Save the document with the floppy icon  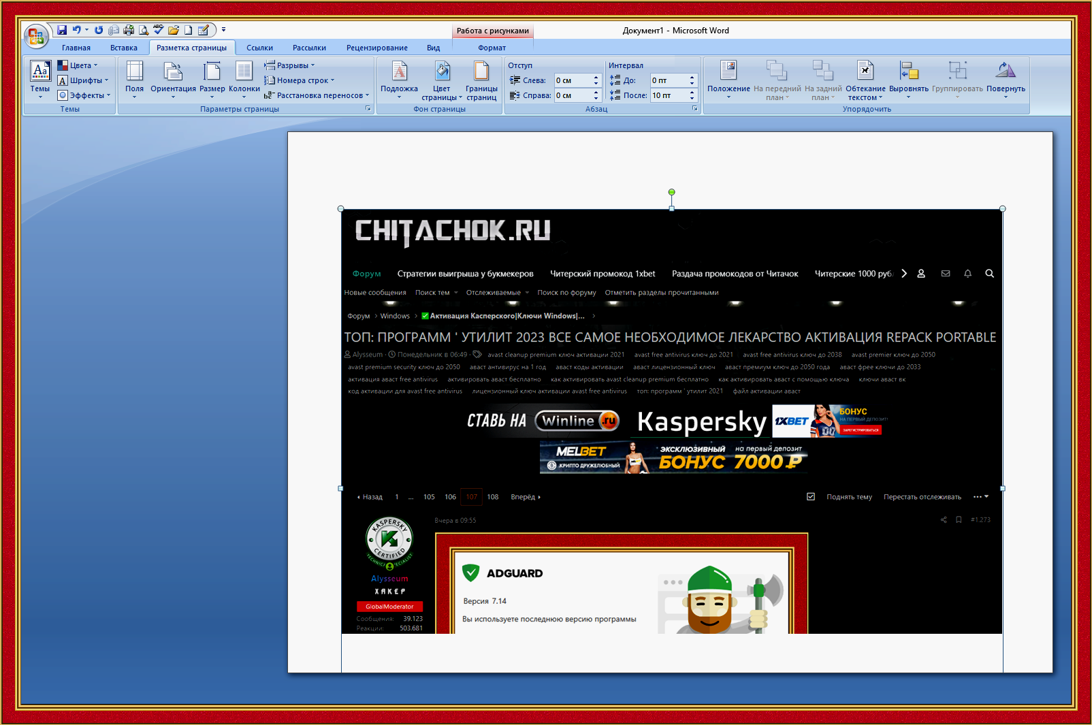coord(62,30)
